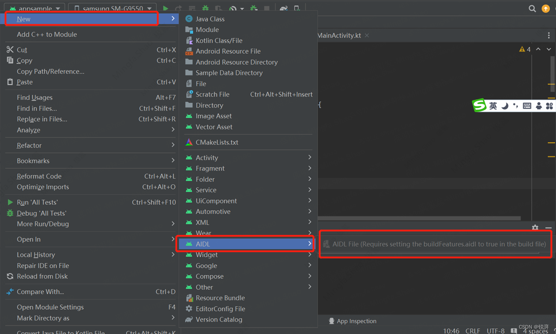Open Search Everywhere with the magnifier icon
Image resolution: width=556 pixels, height=334 pixels.
coord(532,8)
